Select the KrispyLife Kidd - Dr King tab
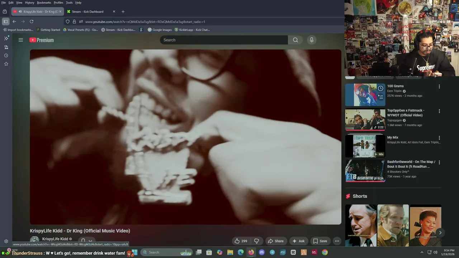 pos(41,11)
